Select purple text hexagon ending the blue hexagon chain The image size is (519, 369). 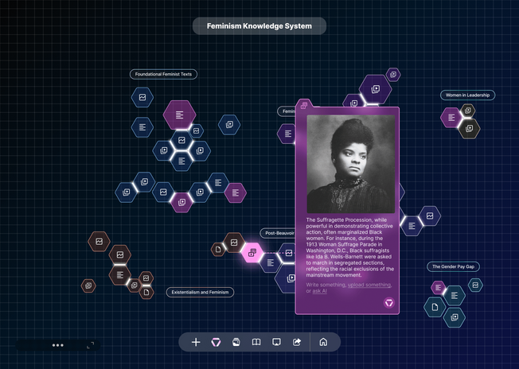[236, 192]
